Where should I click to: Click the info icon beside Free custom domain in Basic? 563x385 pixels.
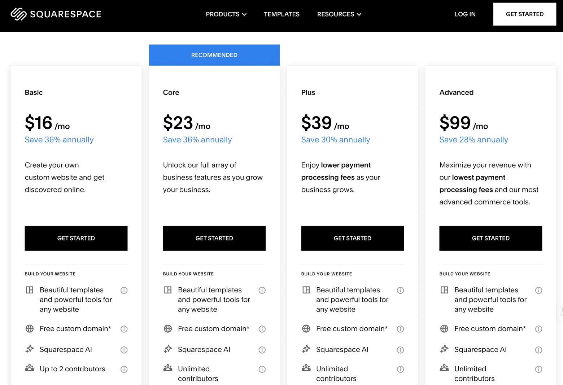tap(124, 329)
